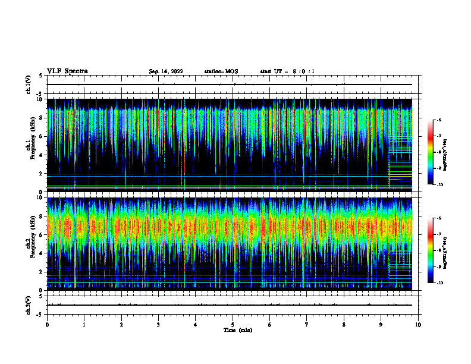Click time axis tick label "10"
This screenshot has width=471, height=364.
[x=418, y=325]
